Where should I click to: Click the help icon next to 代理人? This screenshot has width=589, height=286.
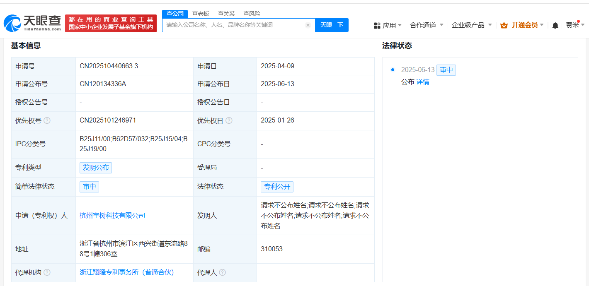point(223,272)
